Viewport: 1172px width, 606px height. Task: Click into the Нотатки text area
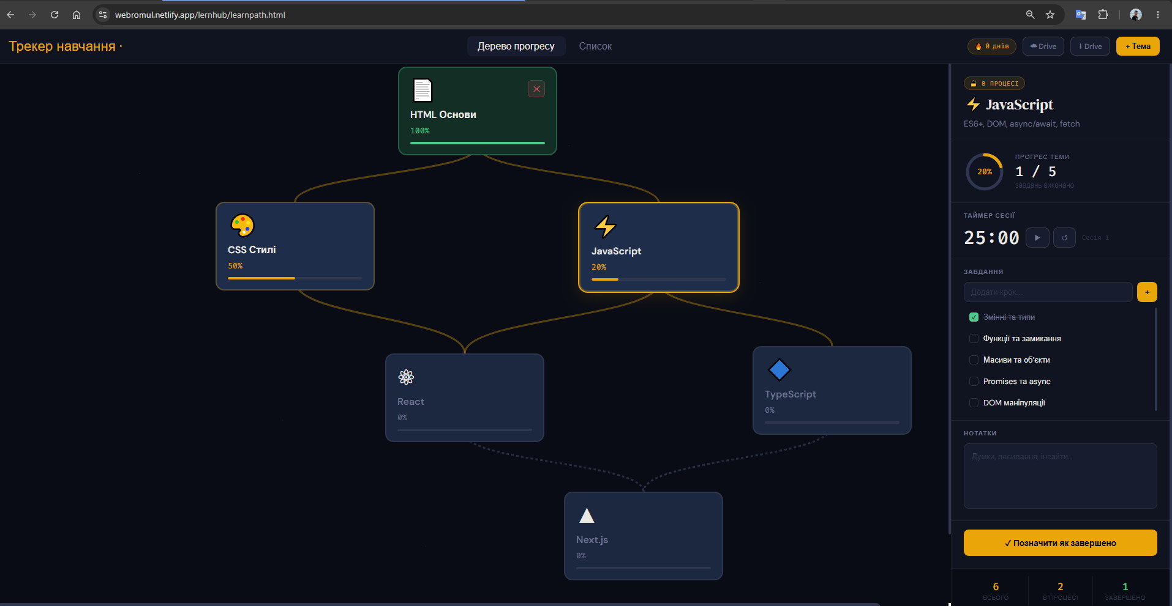coord(1060,476)
